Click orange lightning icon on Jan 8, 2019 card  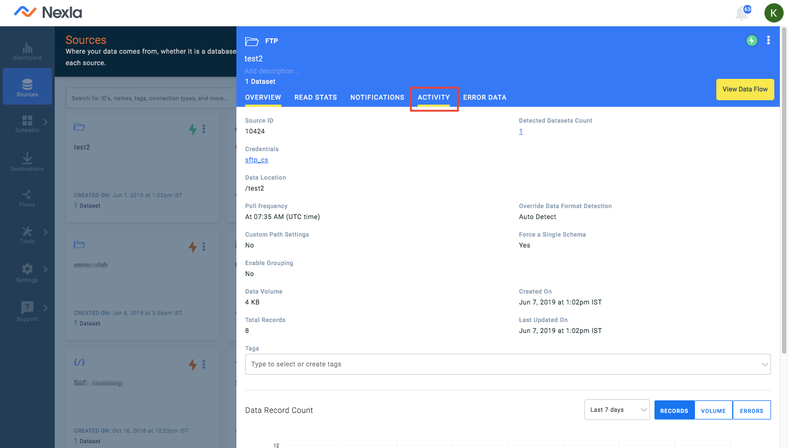click(x=192, y=247)
